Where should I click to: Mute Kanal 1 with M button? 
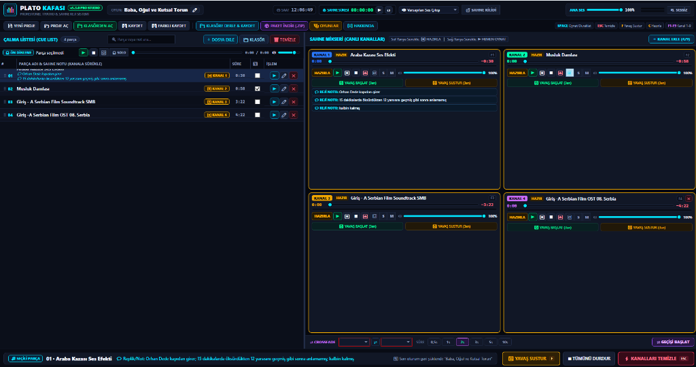point(391,73)
